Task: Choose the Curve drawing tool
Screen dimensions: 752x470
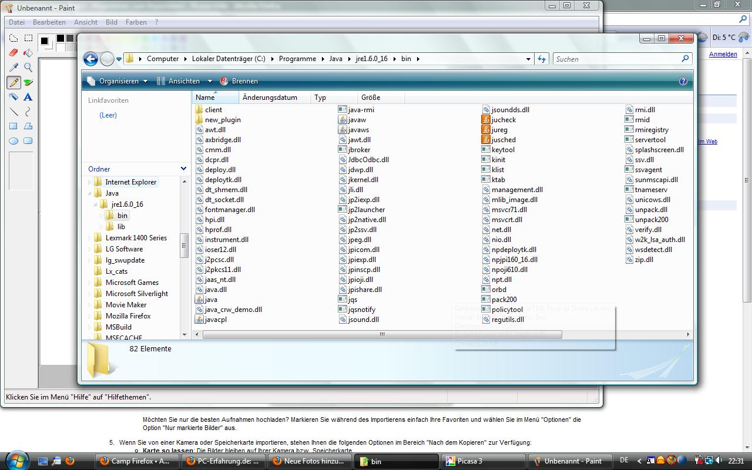Action: (28, 112)
